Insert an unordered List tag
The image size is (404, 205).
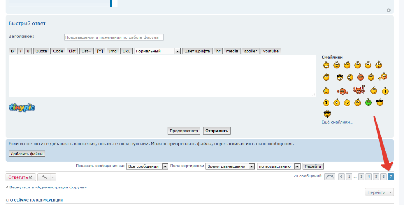coord(72,51)
